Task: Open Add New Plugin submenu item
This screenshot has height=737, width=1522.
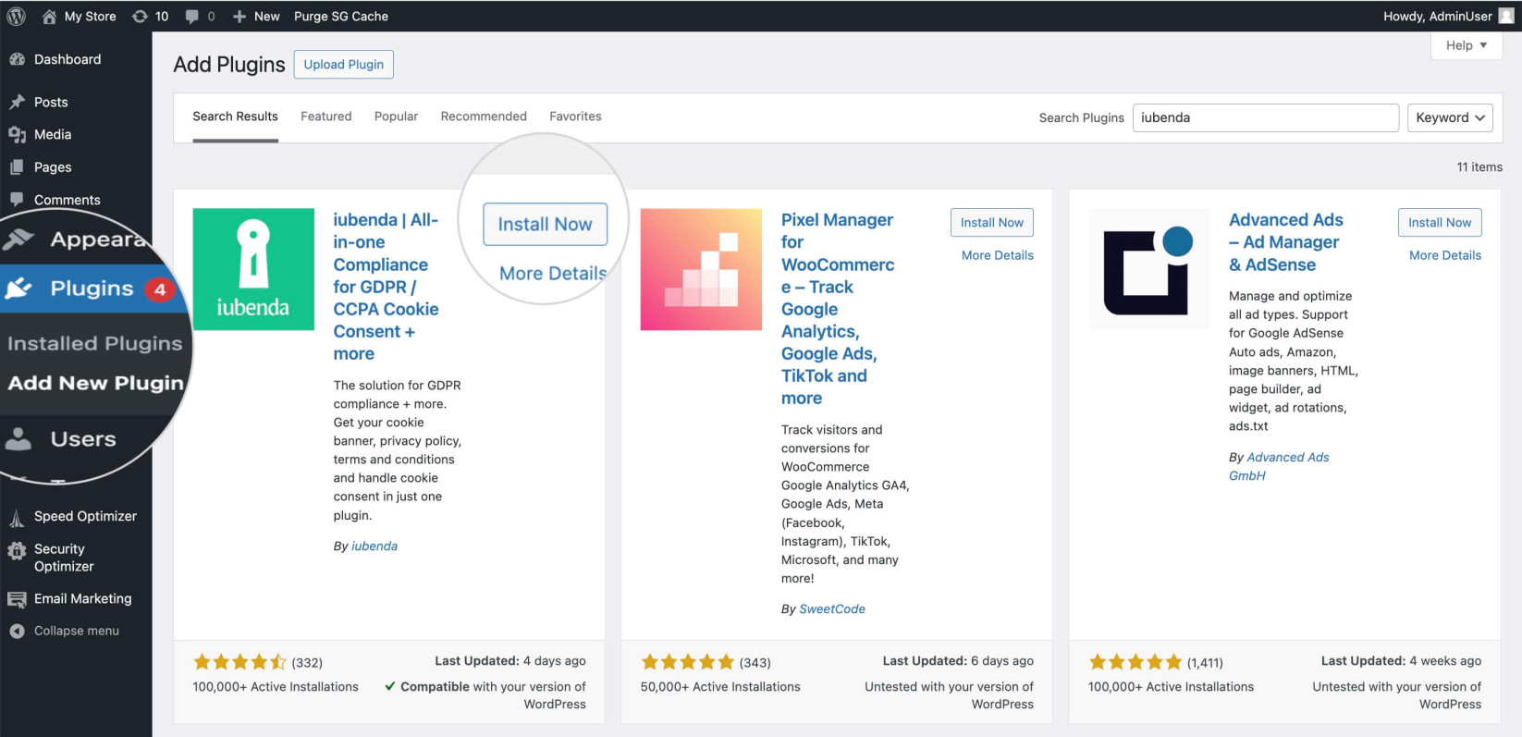Action: click(96, 383)
